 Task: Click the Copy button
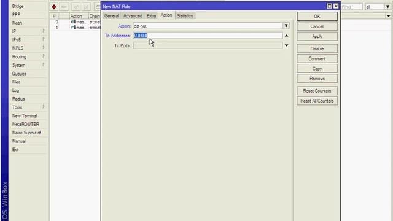[317, 69]
